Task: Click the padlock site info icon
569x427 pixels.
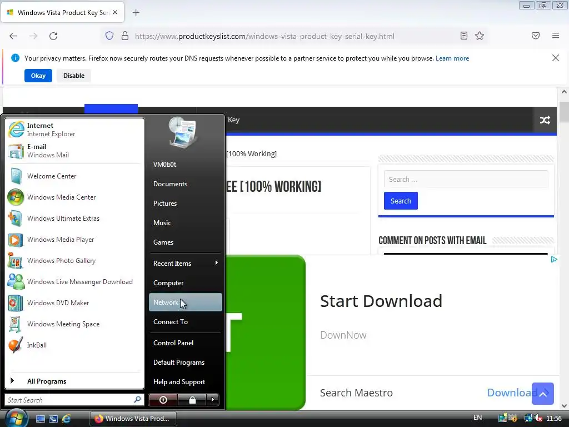Action: point(125,36)
